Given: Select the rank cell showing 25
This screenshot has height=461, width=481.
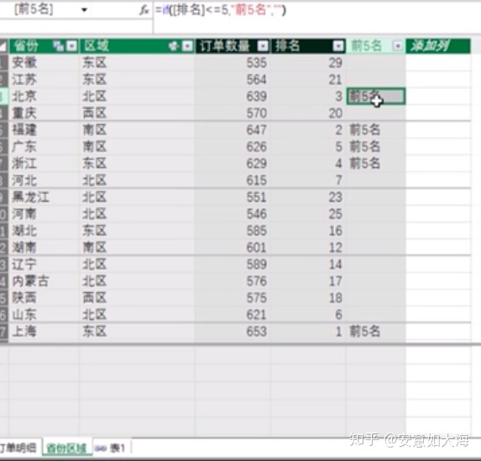Looking at the screenshot, I should 308,214.
